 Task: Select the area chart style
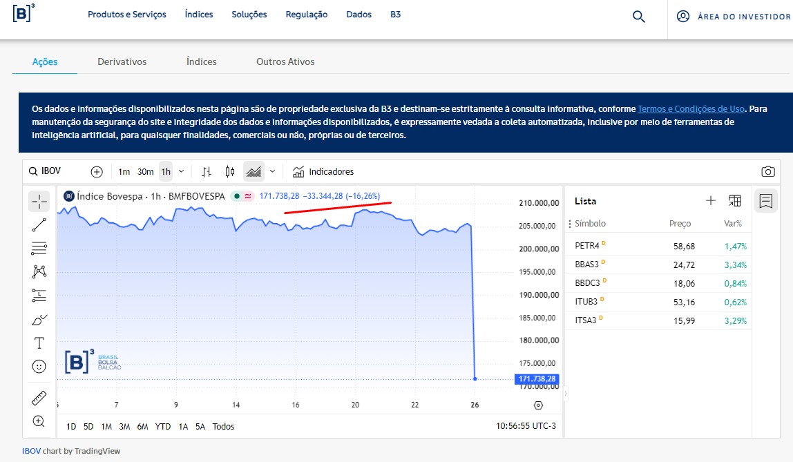254,172
